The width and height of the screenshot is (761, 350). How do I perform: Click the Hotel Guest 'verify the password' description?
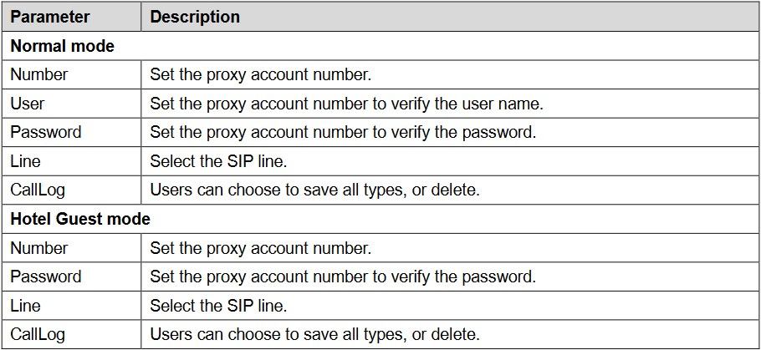pyautogui.click(x=343, y=276)
